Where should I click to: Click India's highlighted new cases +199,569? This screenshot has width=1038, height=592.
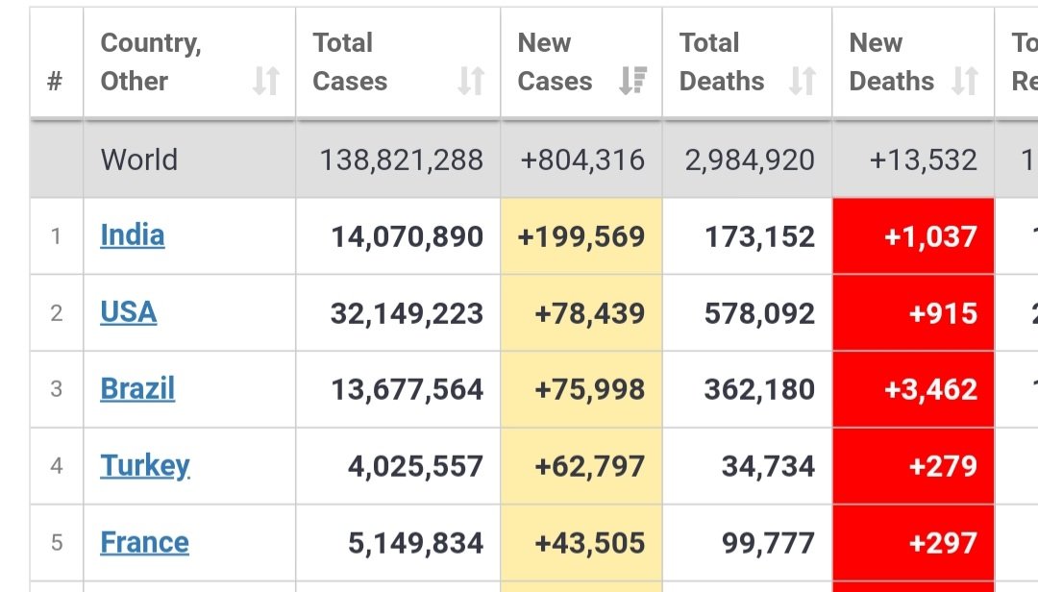581,236
